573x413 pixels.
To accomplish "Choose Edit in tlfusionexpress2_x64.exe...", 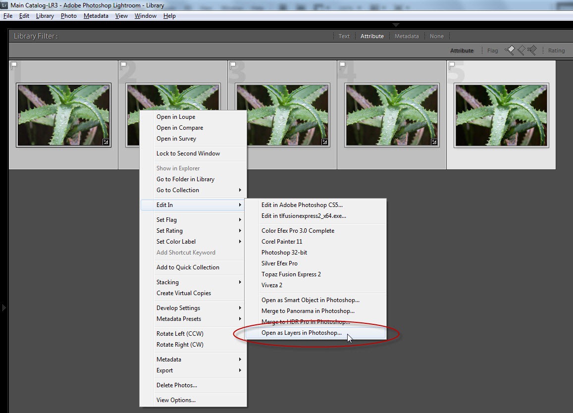I will tap(316, 216).
